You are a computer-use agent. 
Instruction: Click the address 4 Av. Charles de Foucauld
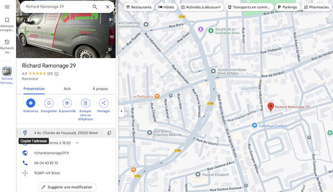66,133
